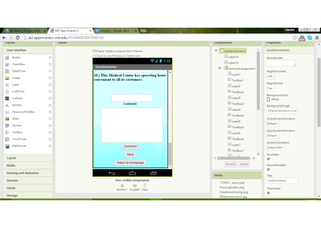
Task: Open OpenScreenAnimation Default dropdown
Action: click(x=273, y=136)
